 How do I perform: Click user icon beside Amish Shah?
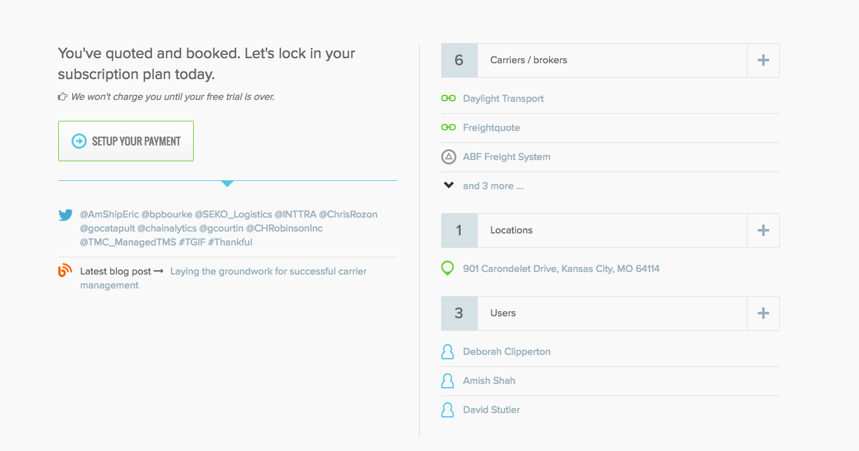click(x=448, y=381)
